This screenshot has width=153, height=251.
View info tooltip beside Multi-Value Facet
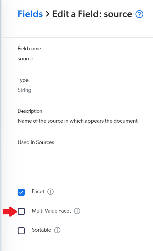click(77, 211)
